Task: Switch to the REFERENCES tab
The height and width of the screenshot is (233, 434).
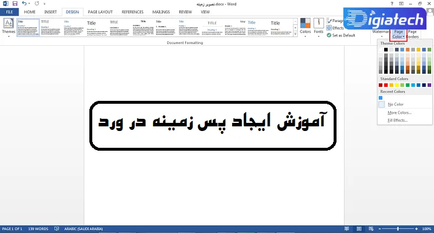Action: pyautogui.click(x=133, y=12)
